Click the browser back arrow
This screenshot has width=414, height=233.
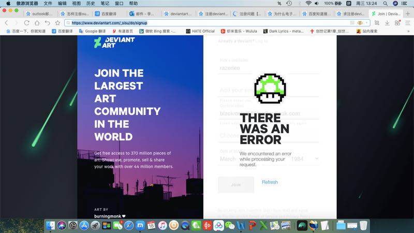7,23
